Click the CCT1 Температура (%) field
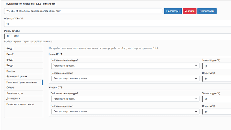 click(217, 66)
